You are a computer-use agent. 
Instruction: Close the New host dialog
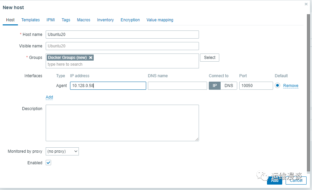[306, 4]
